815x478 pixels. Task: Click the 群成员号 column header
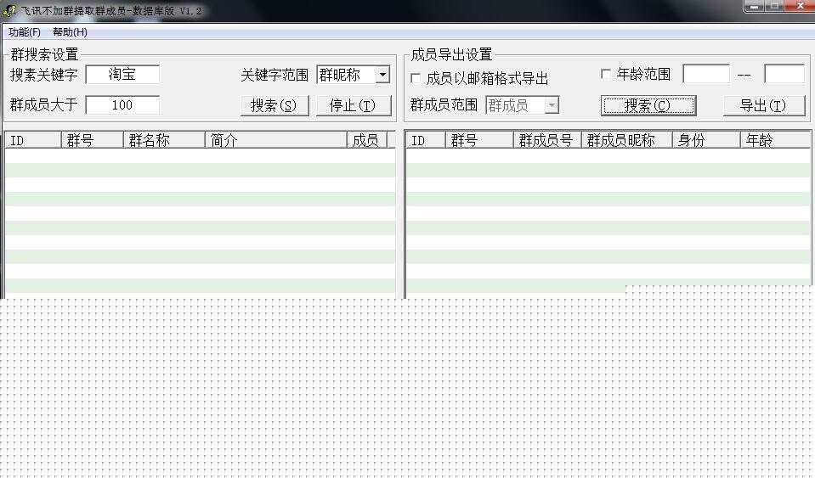[547, 140]
